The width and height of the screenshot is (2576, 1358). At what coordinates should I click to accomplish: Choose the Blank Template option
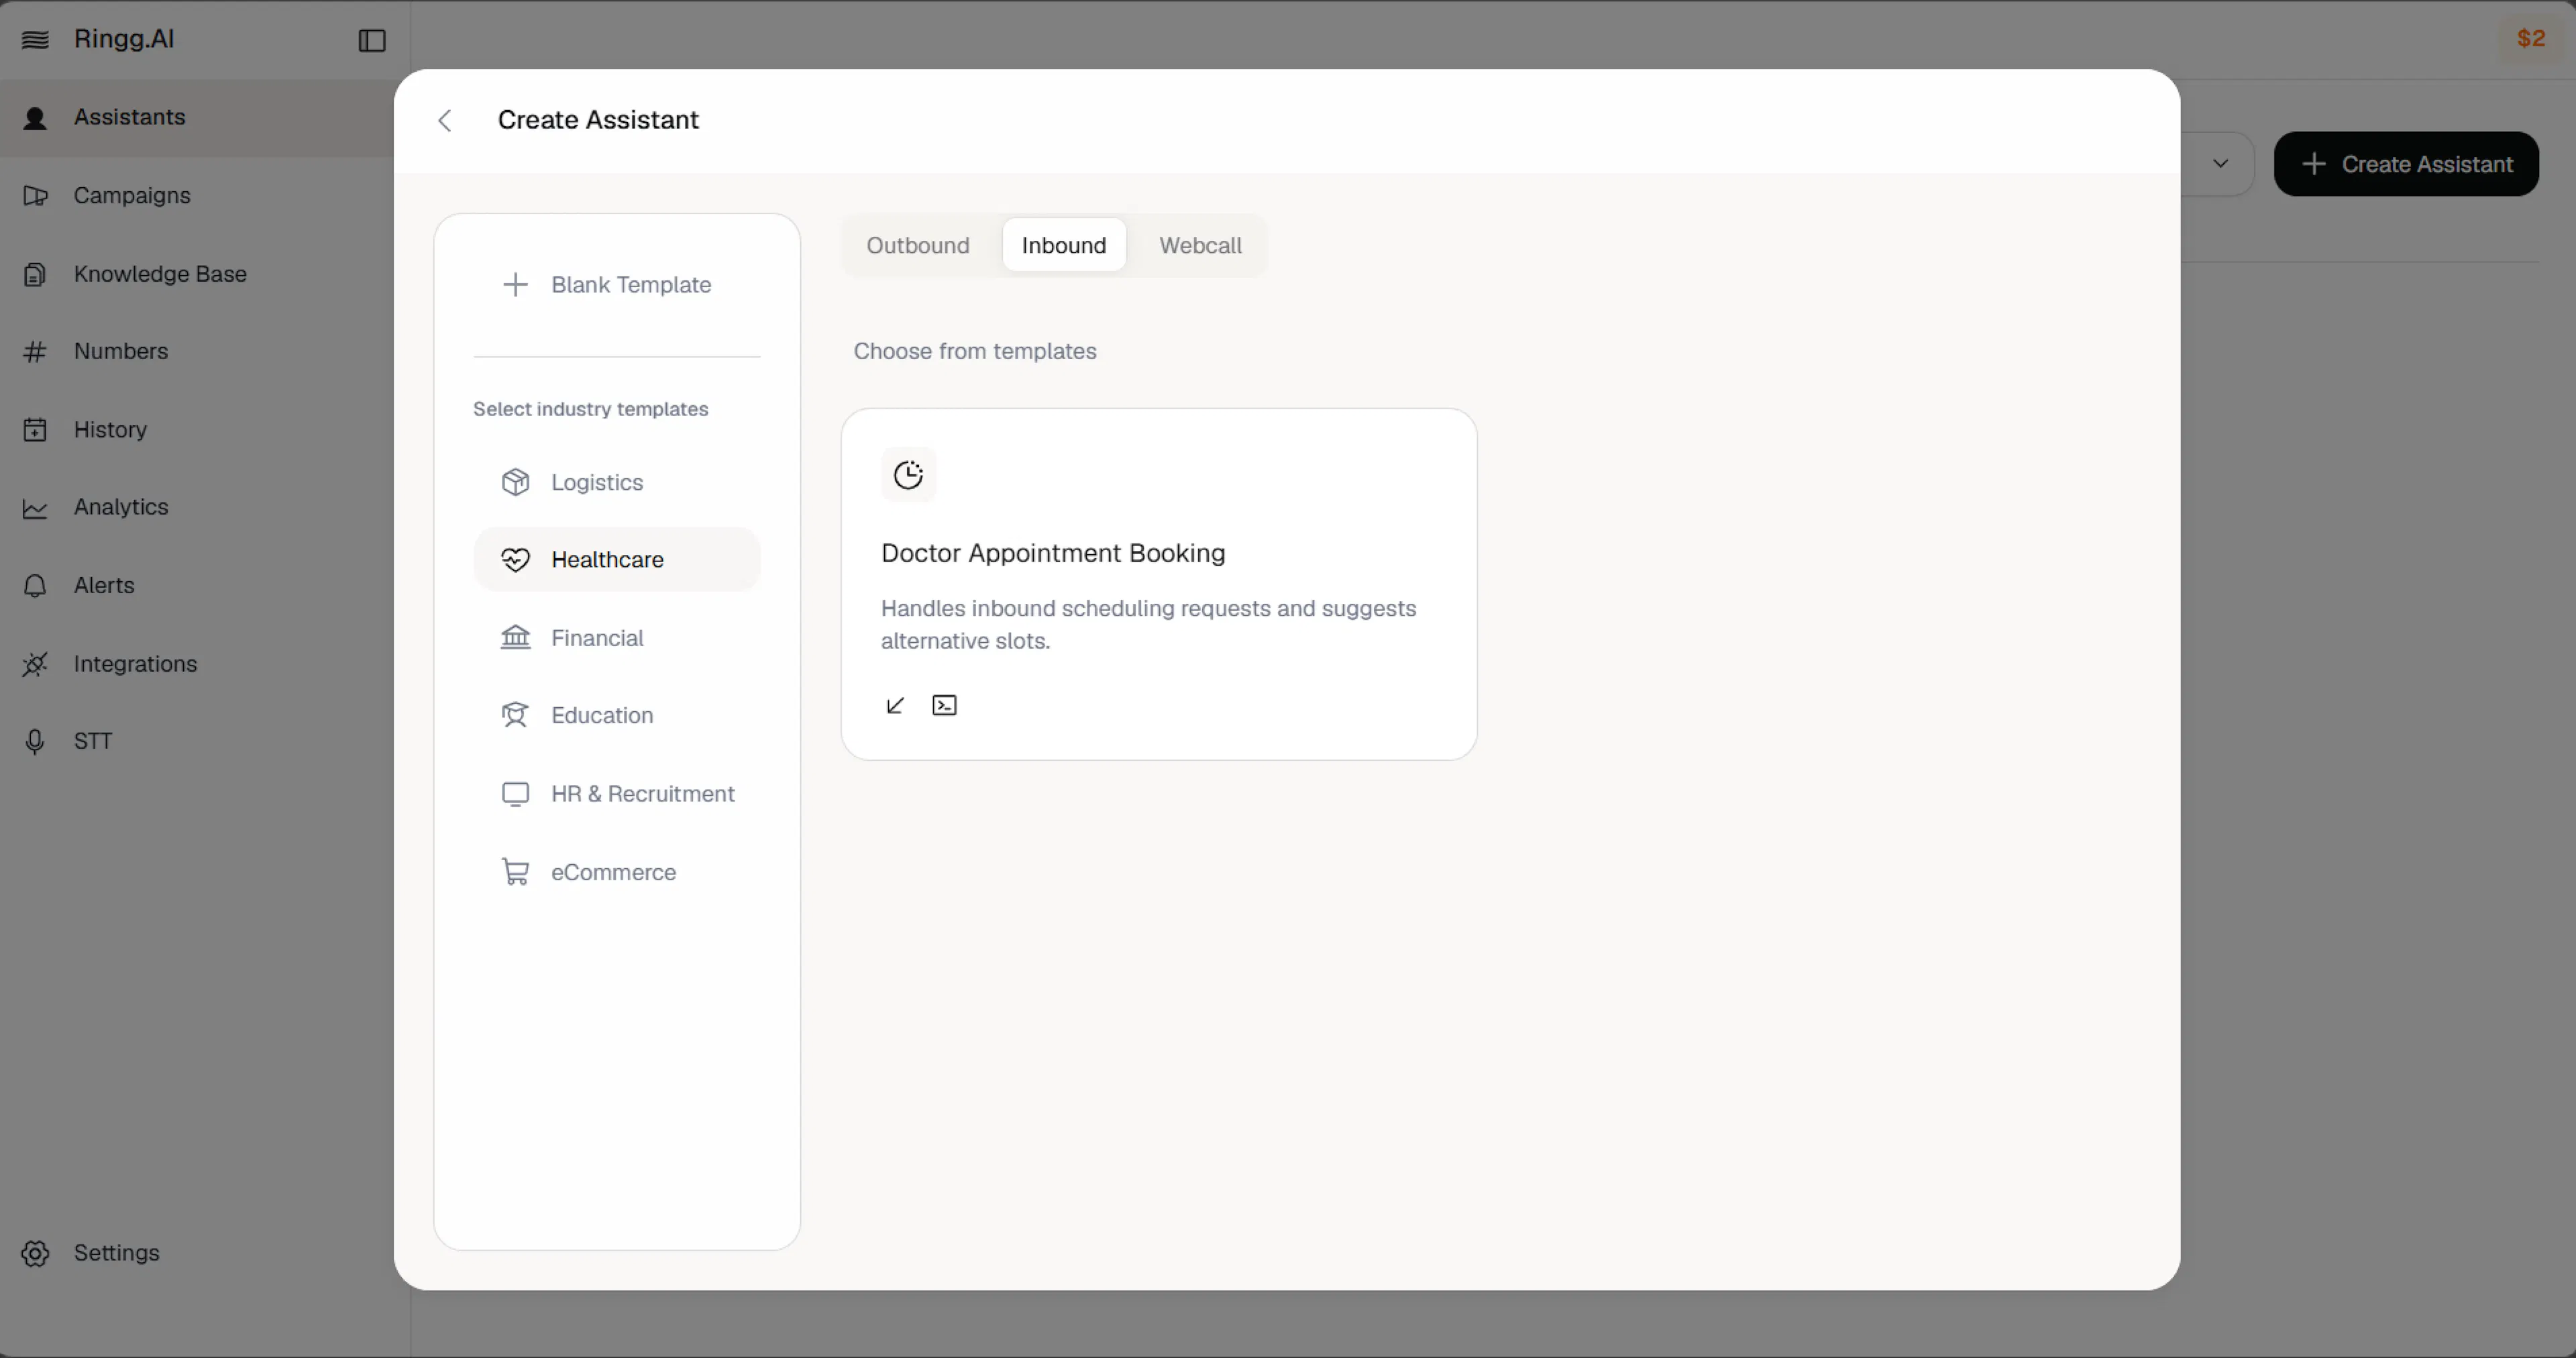pyautogui.click(x=617, y=285)
